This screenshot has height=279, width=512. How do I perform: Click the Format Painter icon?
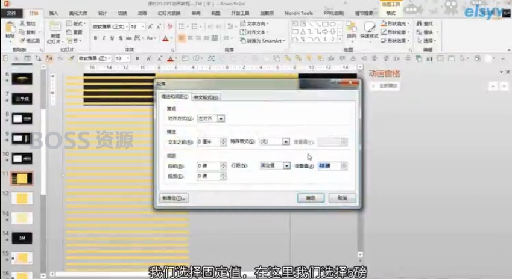[22, 41]
